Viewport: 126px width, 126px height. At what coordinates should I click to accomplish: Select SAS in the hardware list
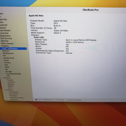pyautogui.click(x=6, y=65)
